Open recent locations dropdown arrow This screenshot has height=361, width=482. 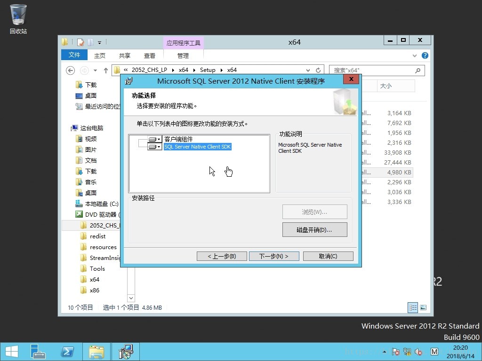tap(95, 71)
